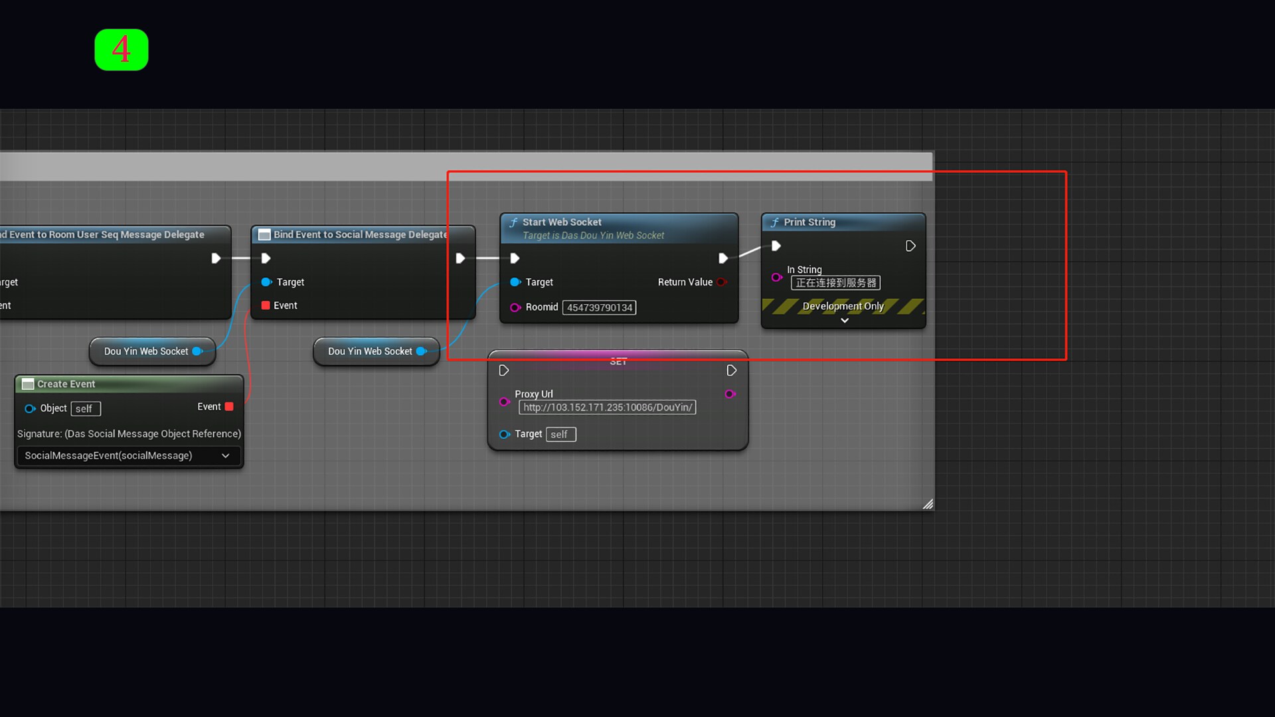Expand Print String advanced options chevron
The width and height of the screenshot is (1275, 717).
pyautogui.click(x=844, y=321)
